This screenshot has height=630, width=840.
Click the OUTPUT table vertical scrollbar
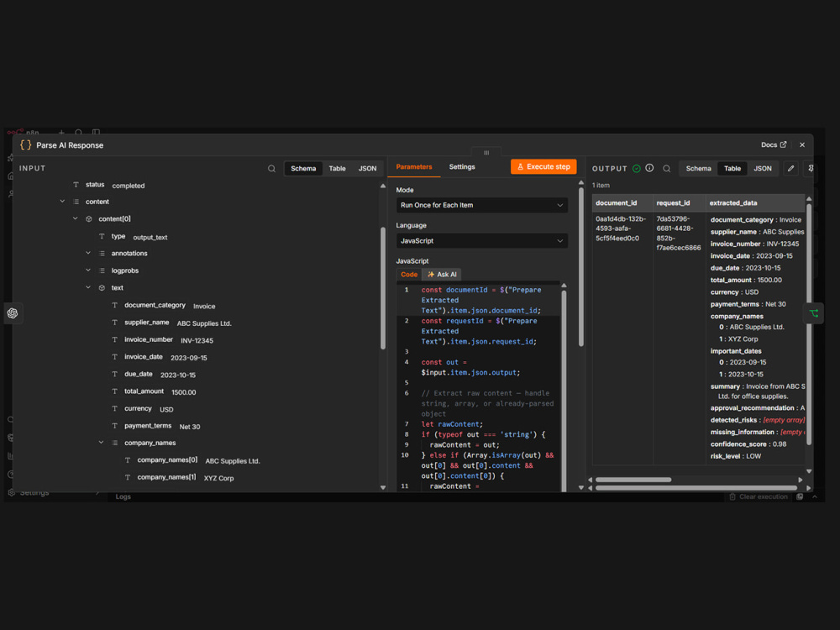click(809, 324)
